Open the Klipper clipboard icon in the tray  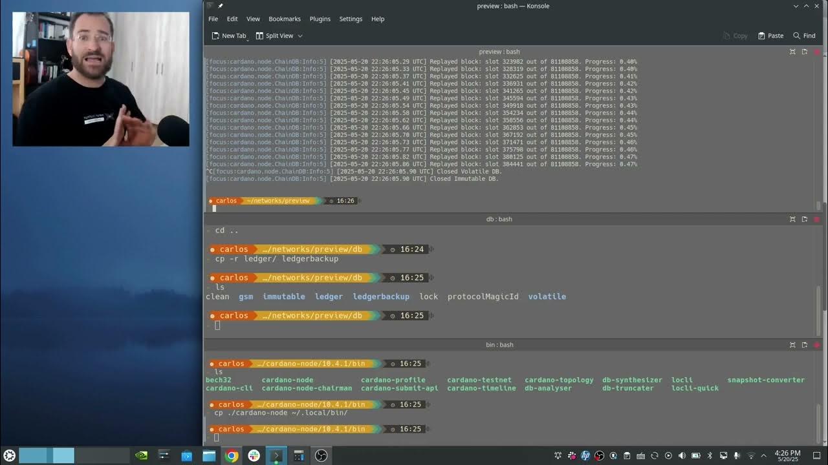click(x=627, y=455)
